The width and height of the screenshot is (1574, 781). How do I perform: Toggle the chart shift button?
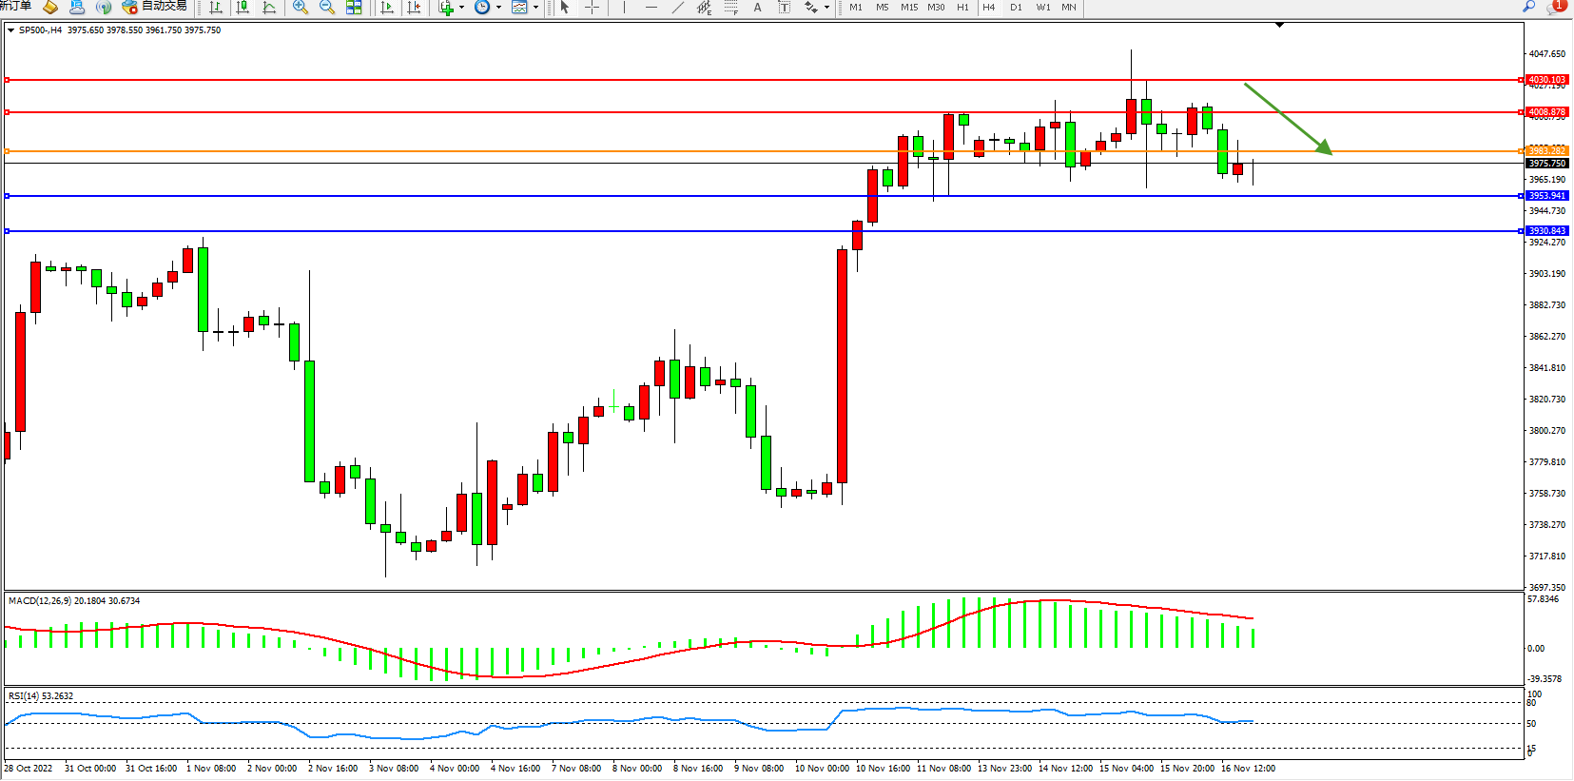[x=414, y=8]
